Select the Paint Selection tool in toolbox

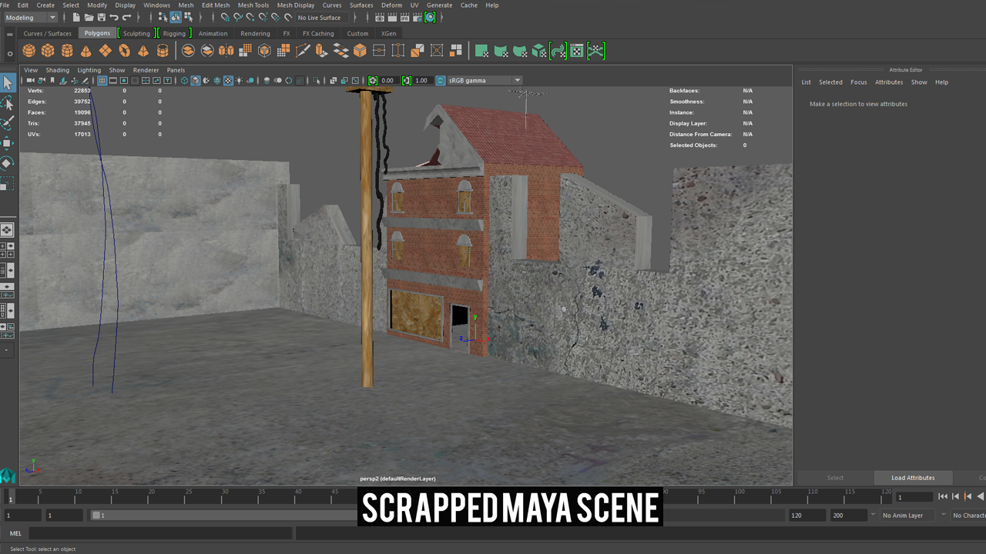[7, 123]
